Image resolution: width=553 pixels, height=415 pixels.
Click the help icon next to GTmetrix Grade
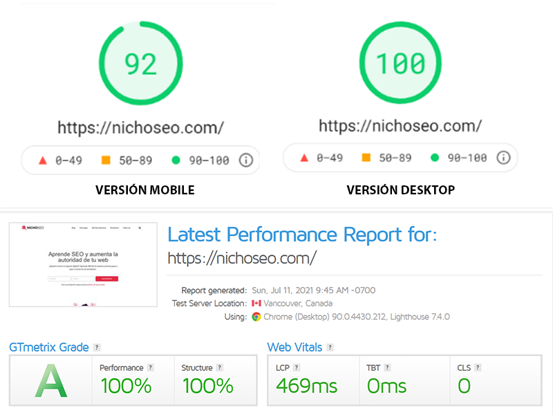click(97, 348)
